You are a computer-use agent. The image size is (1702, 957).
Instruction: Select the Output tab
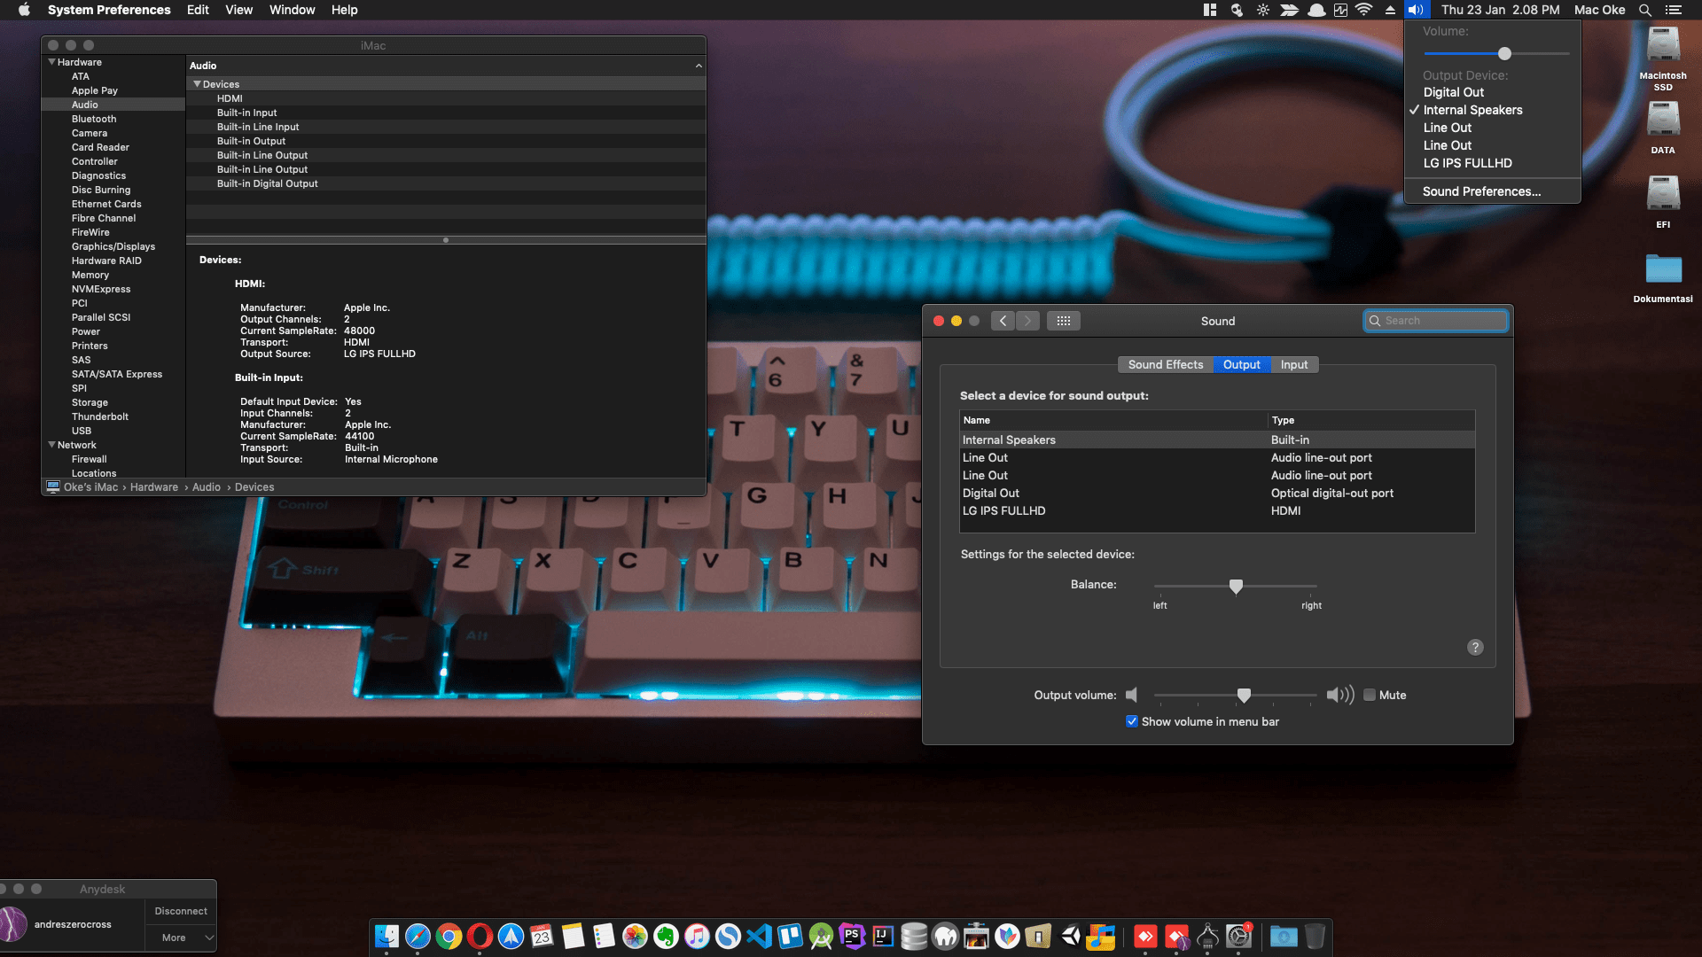click(1241, 365)
